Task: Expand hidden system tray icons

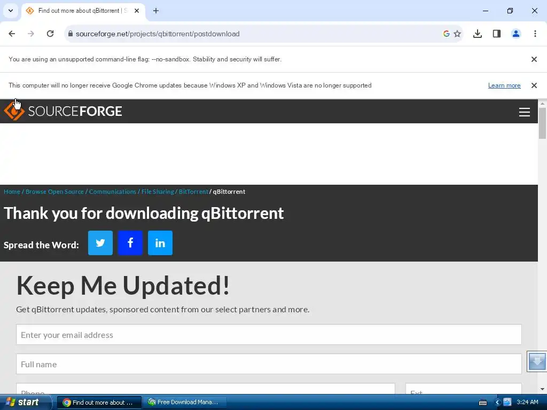Action: click(x=497, y=403)
